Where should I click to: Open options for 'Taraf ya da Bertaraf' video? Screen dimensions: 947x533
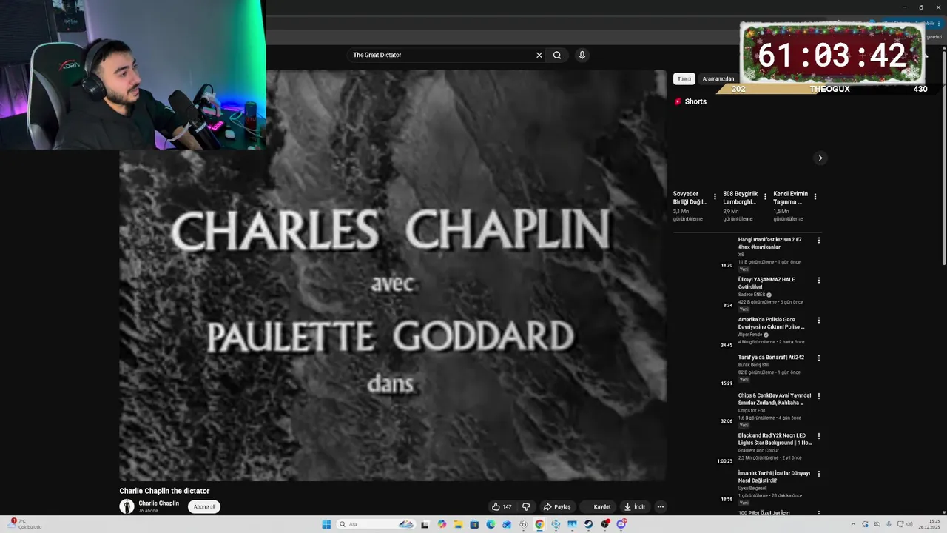818,358
